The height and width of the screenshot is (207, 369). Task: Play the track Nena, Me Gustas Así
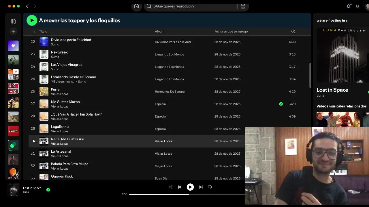(34, 141)
